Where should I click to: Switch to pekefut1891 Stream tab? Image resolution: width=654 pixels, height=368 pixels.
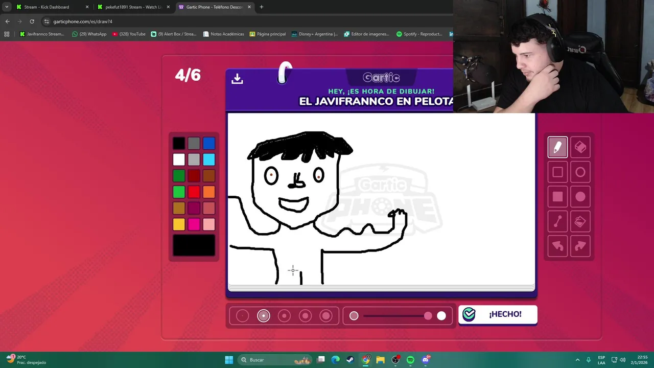[x=133, y=7]
